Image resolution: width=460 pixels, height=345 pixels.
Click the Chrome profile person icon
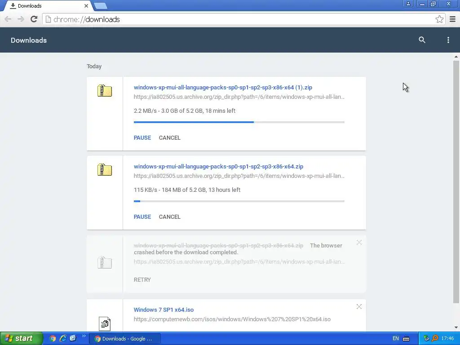(x=408, y=4)
